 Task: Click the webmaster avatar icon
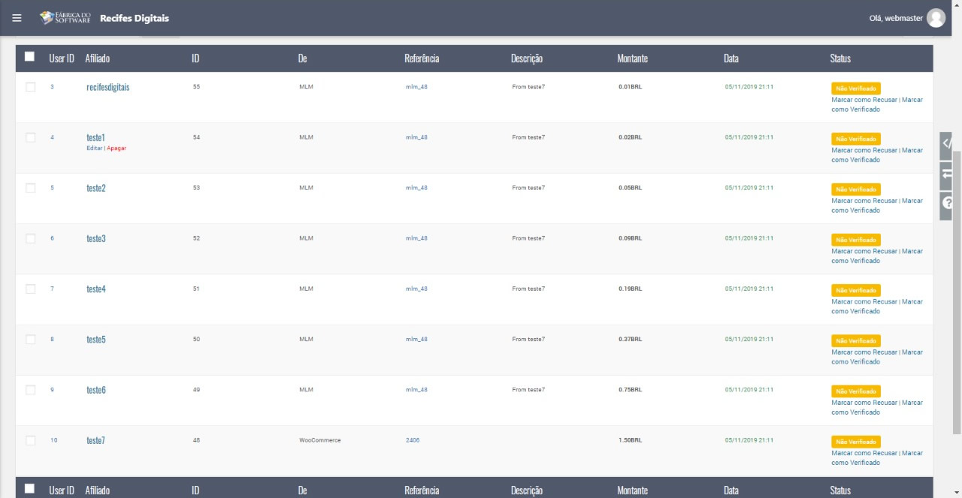936,18
